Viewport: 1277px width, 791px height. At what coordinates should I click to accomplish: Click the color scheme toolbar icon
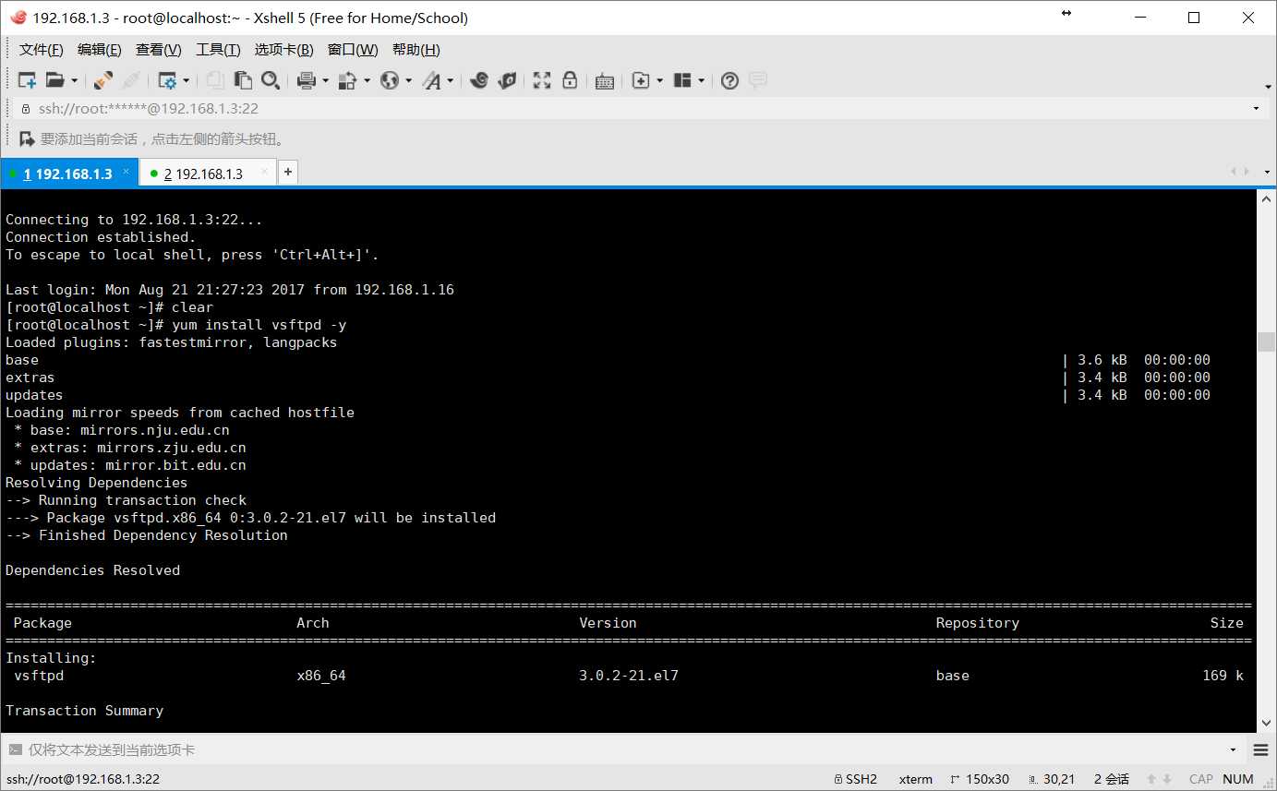pyautogui.click(x=348, y=80)
